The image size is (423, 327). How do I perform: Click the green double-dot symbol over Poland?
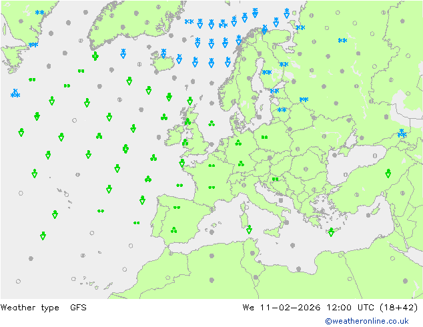coord(264,137)
